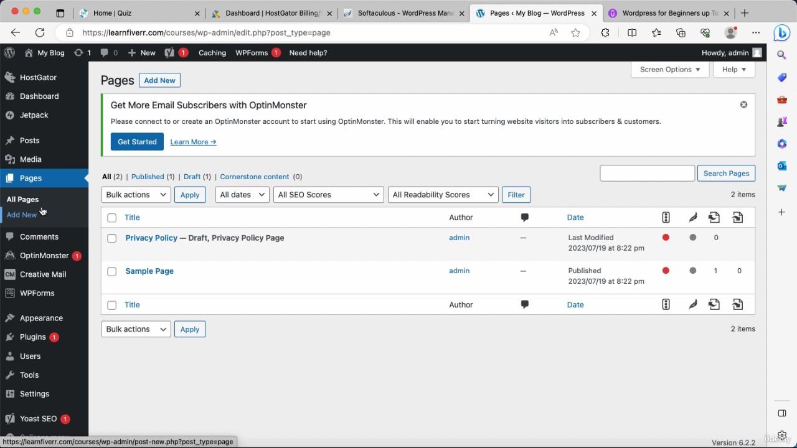Click the comments column header icon
This screenshot has height=448, width=797.
[x=524, y=217]
